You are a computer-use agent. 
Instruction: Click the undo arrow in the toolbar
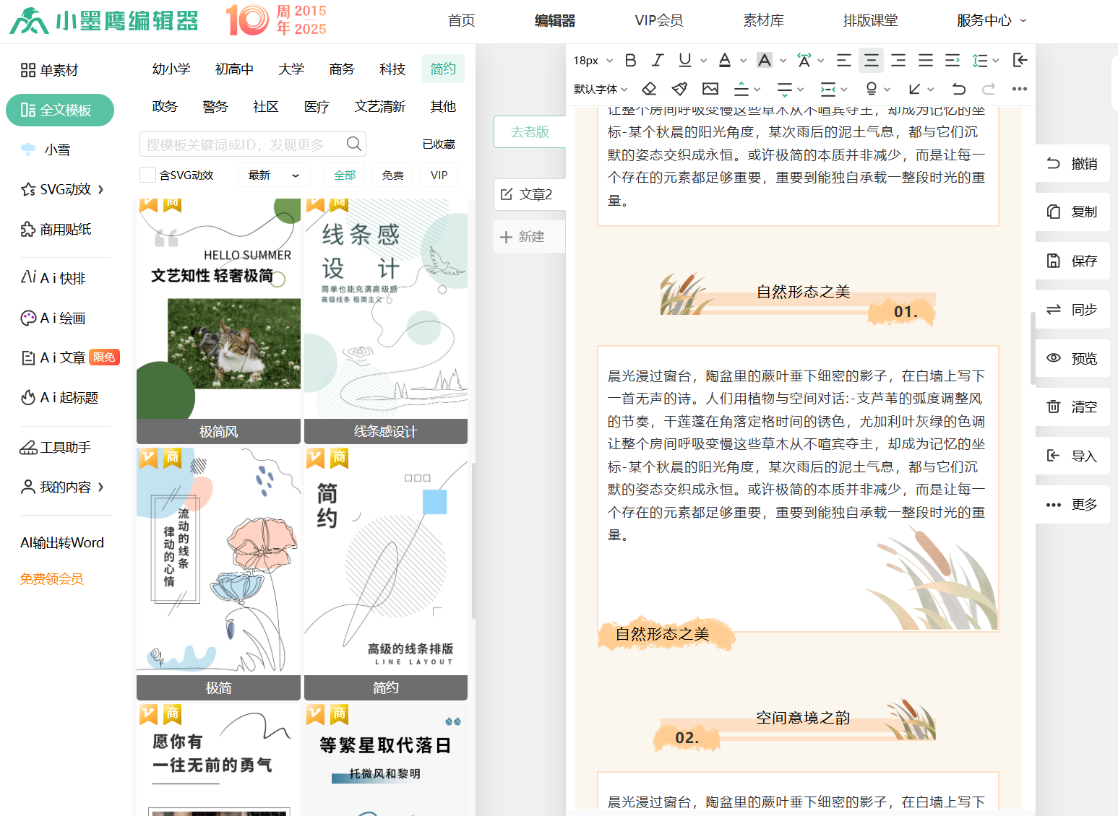958,89
